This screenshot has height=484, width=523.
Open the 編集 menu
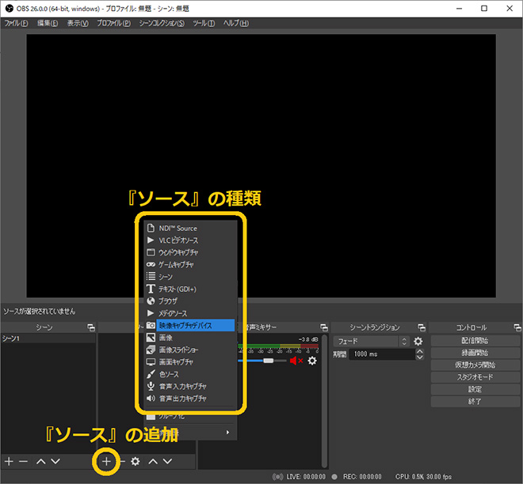[48, 23]
